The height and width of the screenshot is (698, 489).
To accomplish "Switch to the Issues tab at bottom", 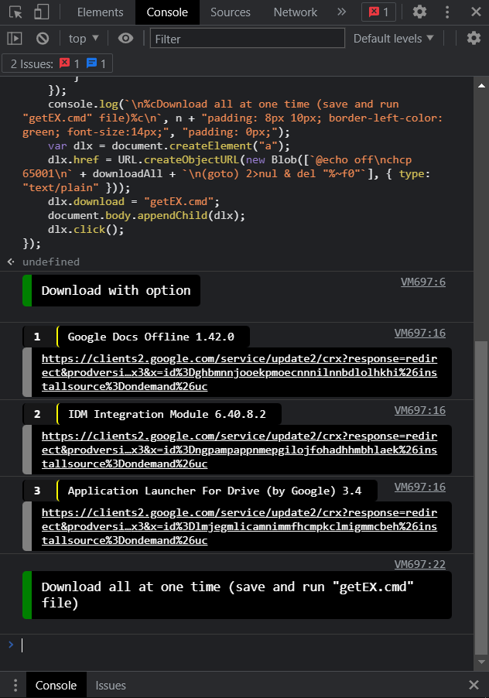I will (110, 685).
